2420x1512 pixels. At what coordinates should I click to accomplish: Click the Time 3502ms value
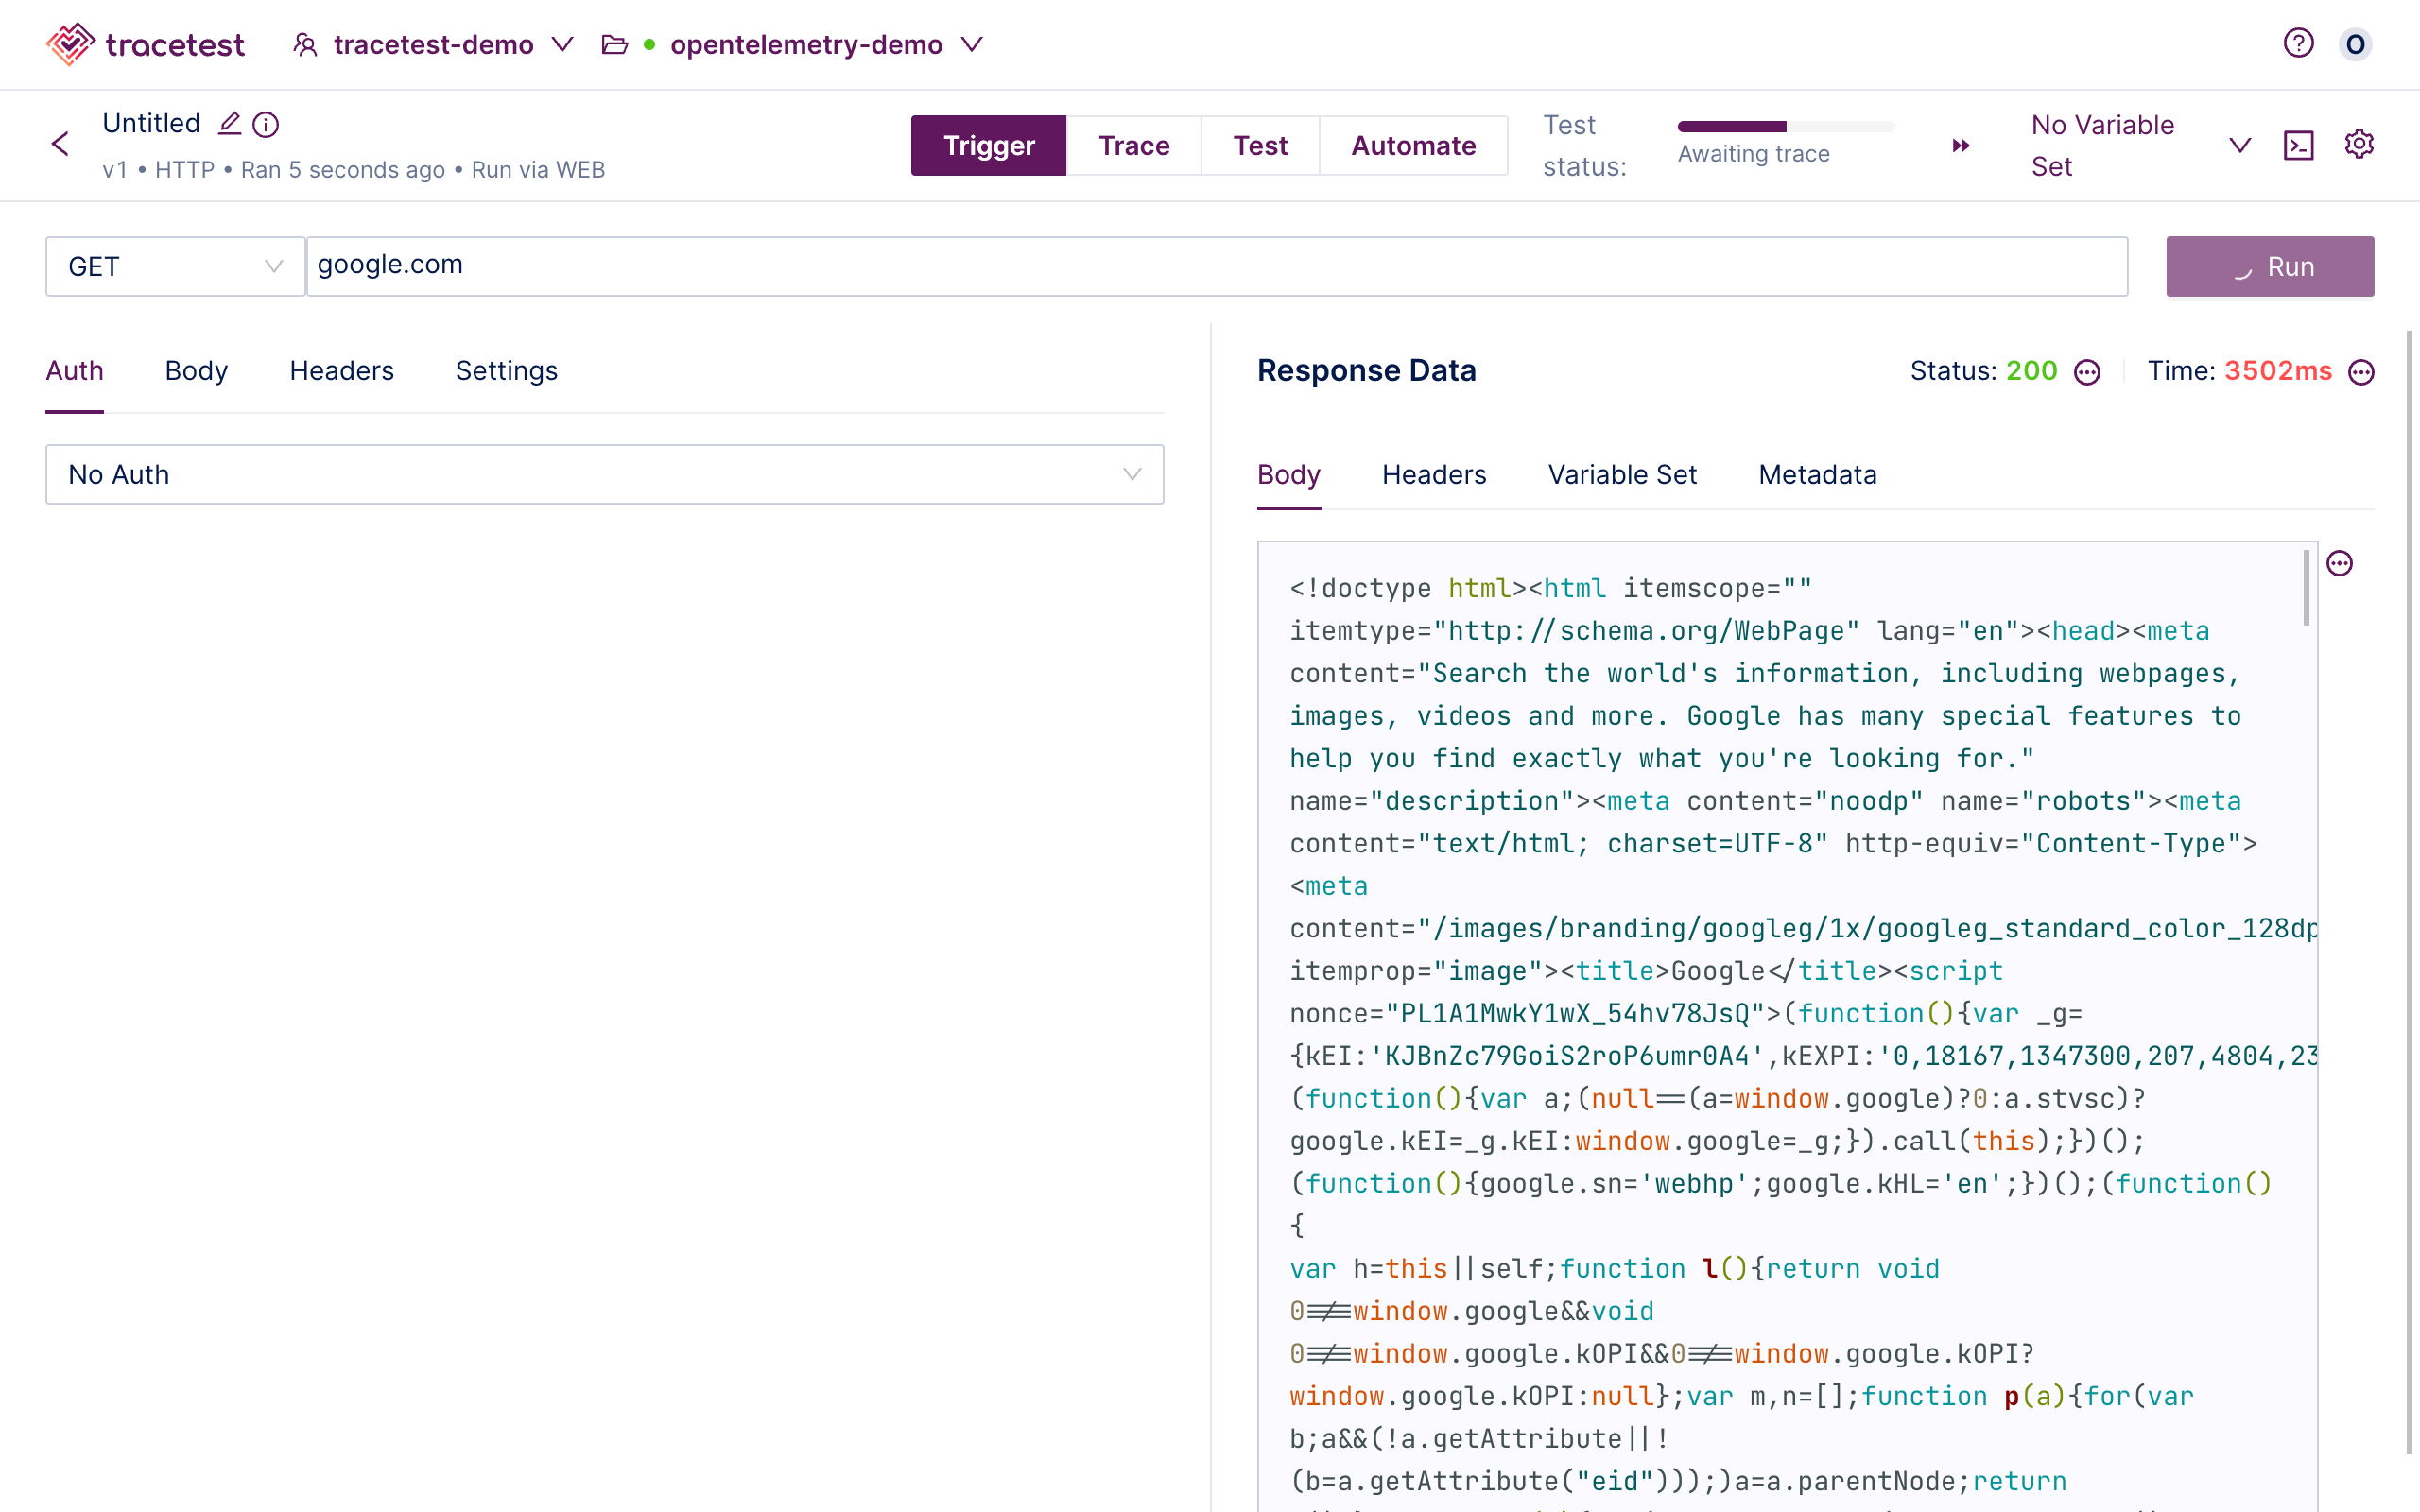tap(2278, 371)
